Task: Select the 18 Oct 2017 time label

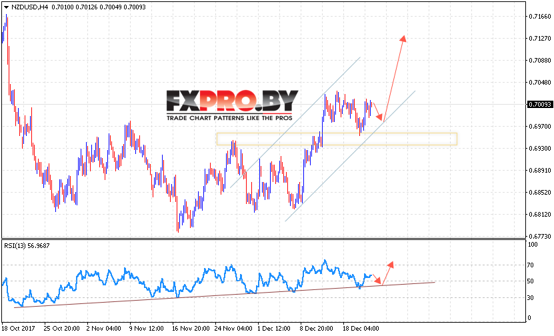Action: pyautogui.click(x=19, y=328)
